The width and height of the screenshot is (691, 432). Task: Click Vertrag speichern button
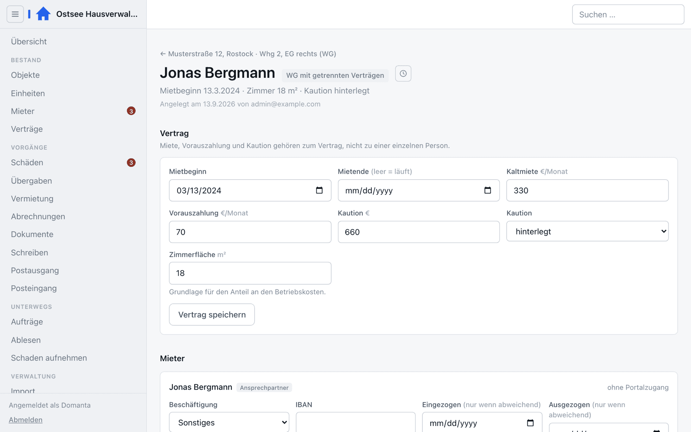point(212,314)
